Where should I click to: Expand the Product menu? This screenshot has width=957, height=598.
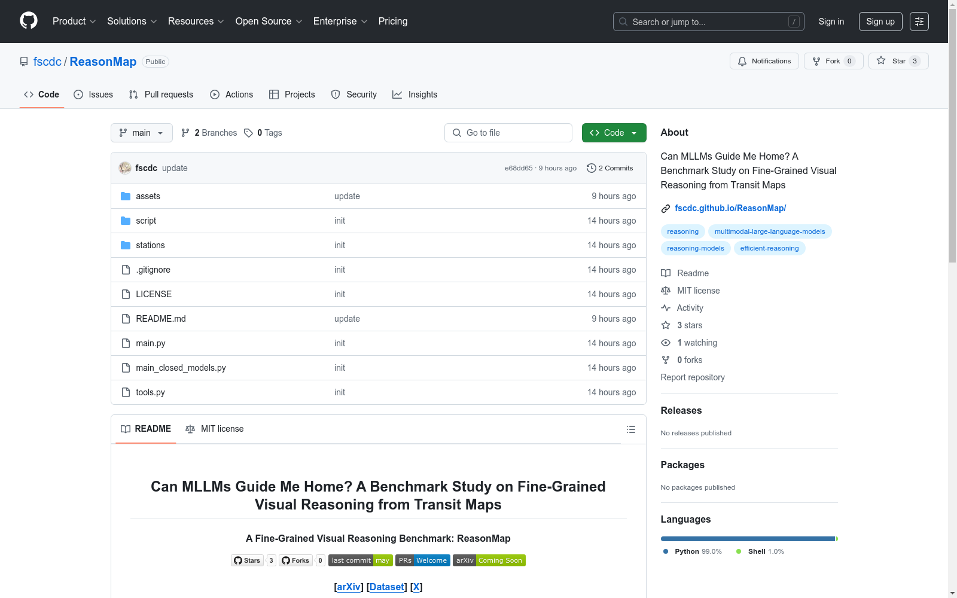tap(74, 22)
